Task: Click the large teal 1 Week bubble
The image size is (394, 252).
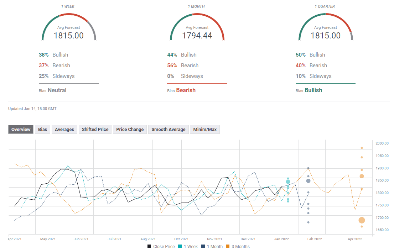Action: pyautogui.click(x=288, y=182)
